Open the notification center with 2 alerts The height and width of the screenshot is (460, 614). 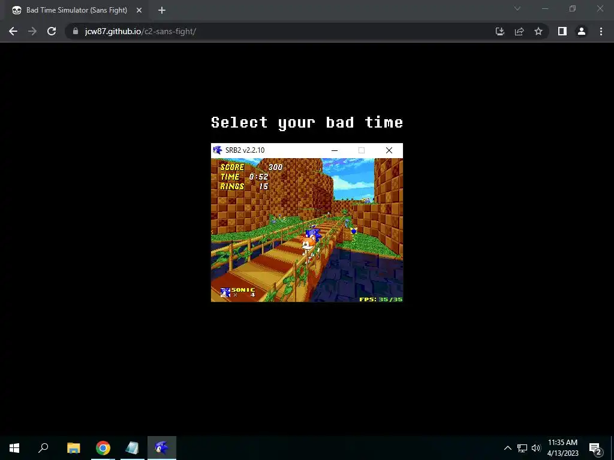(x=595, y=448)
